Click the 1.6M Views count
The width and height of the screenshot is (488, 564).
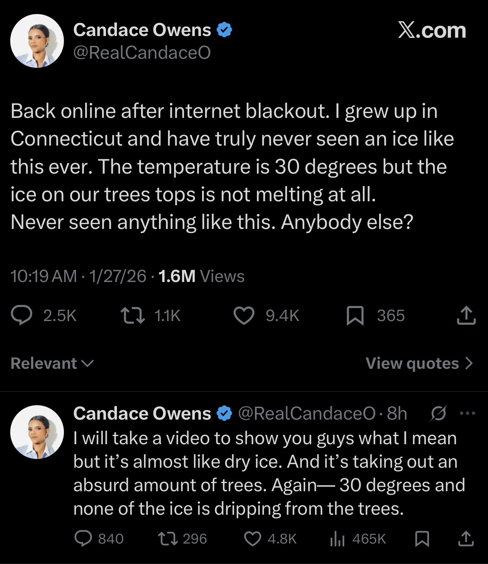click(x=201, y=276)
